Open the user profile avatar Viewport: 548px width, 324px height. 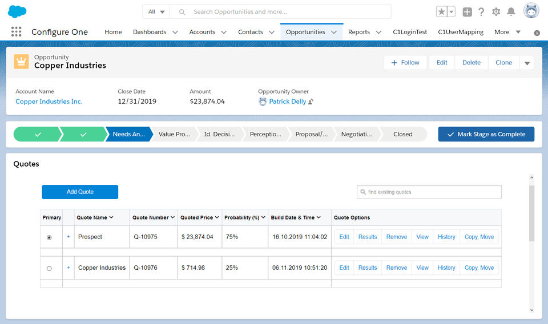click(x=531, y=11)
